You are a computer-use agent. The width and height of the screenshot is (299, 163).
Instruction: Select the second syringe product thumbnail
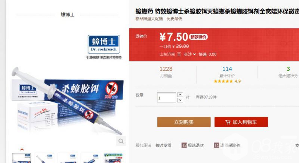(x=44, y=158)
